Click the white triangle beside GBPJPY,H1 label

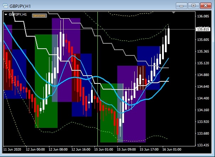point(6,14)
